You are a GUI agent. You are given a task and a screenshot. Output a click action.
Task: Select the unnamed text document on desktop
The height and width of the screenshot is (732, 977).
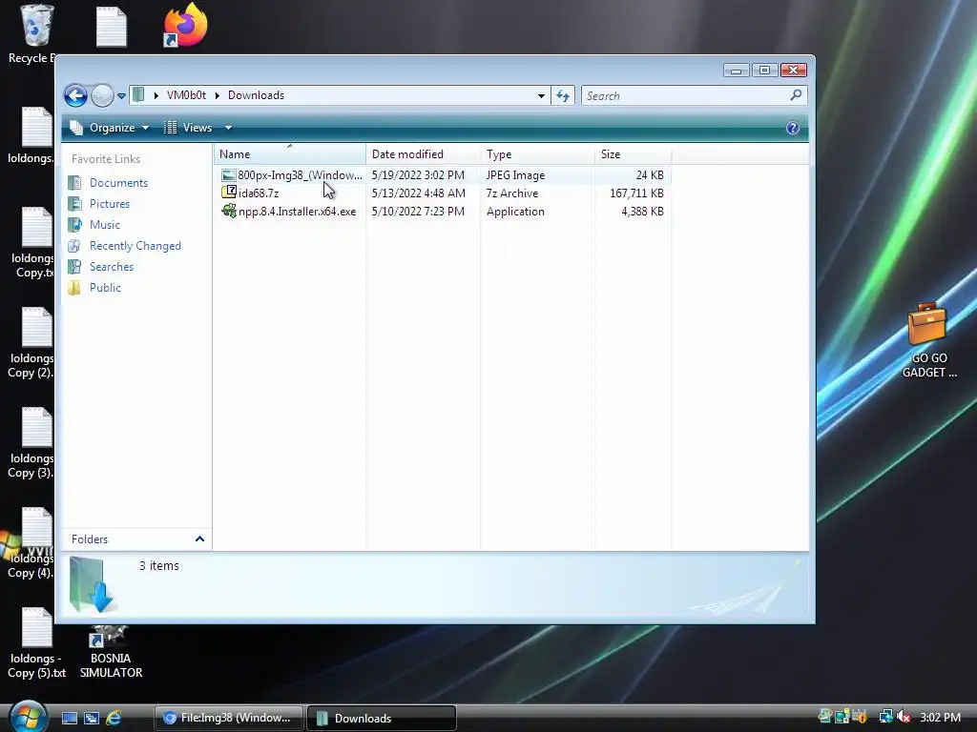(x=112, y=27)
